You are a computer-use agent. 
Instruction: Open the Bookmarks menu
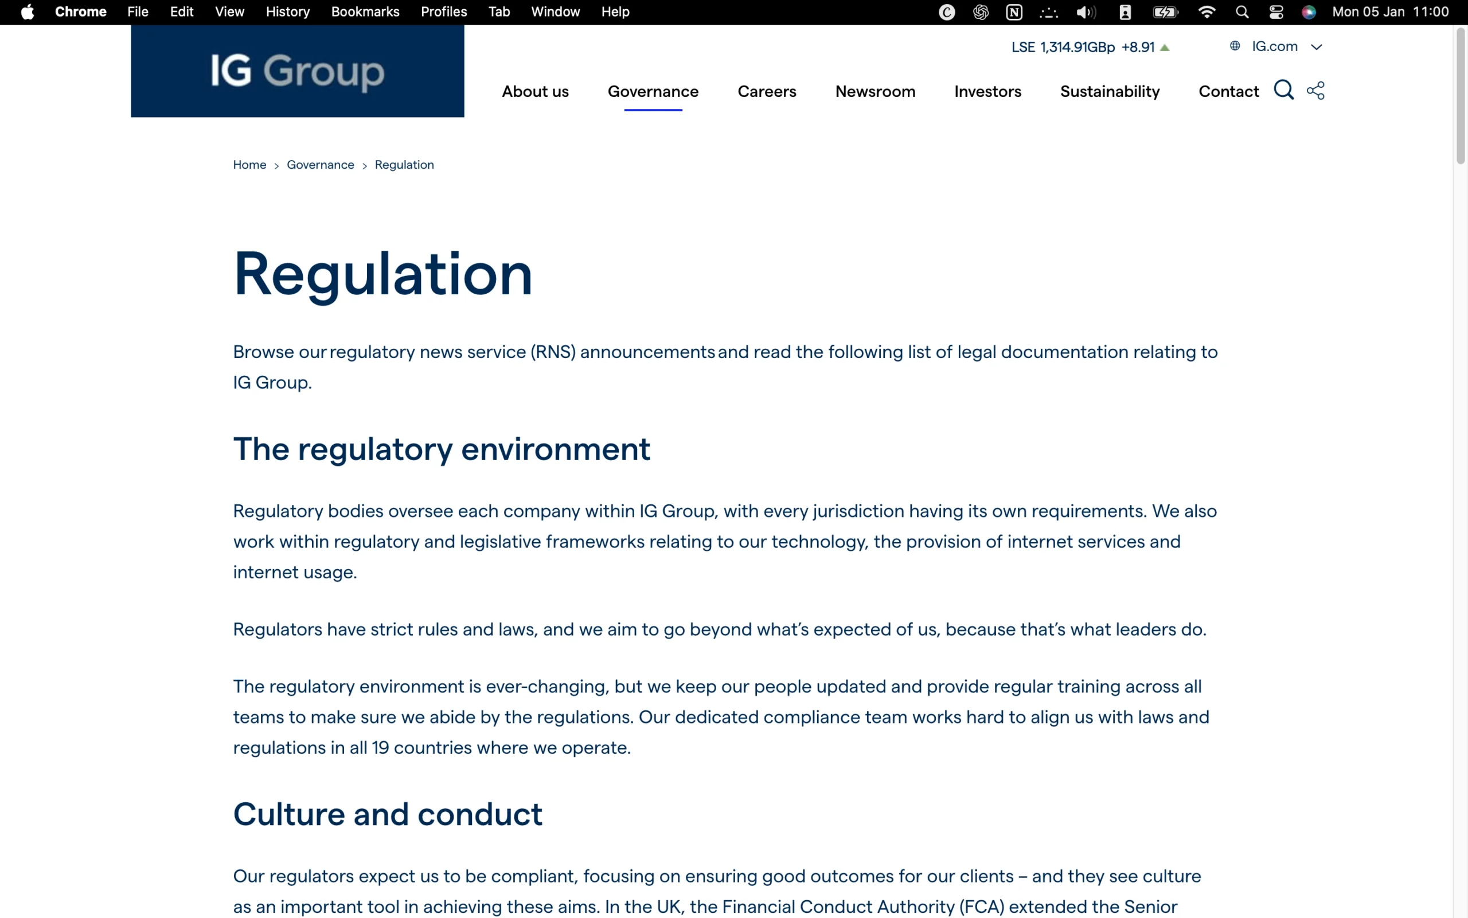coord(365,11)
